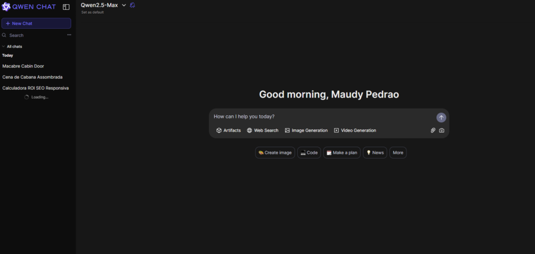Expand the More suggestions button
This screenshot has height=254, width=535.
click(398, 152)
